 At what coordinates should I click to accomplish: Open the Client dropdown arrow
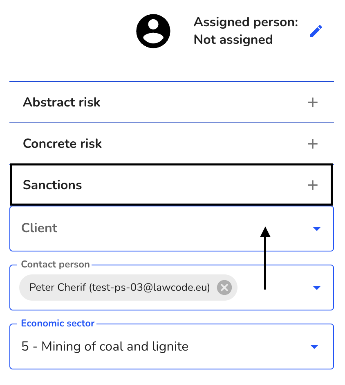coord(317,229)
